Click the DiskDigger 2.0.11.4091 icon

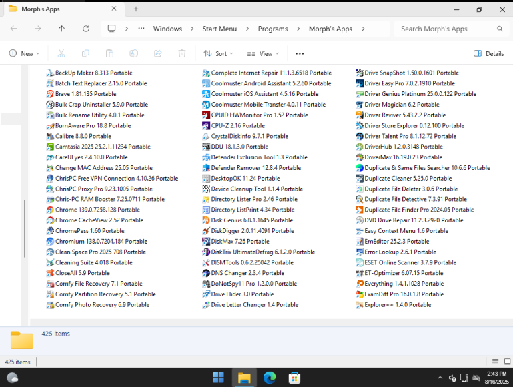(x=205, y=231)
